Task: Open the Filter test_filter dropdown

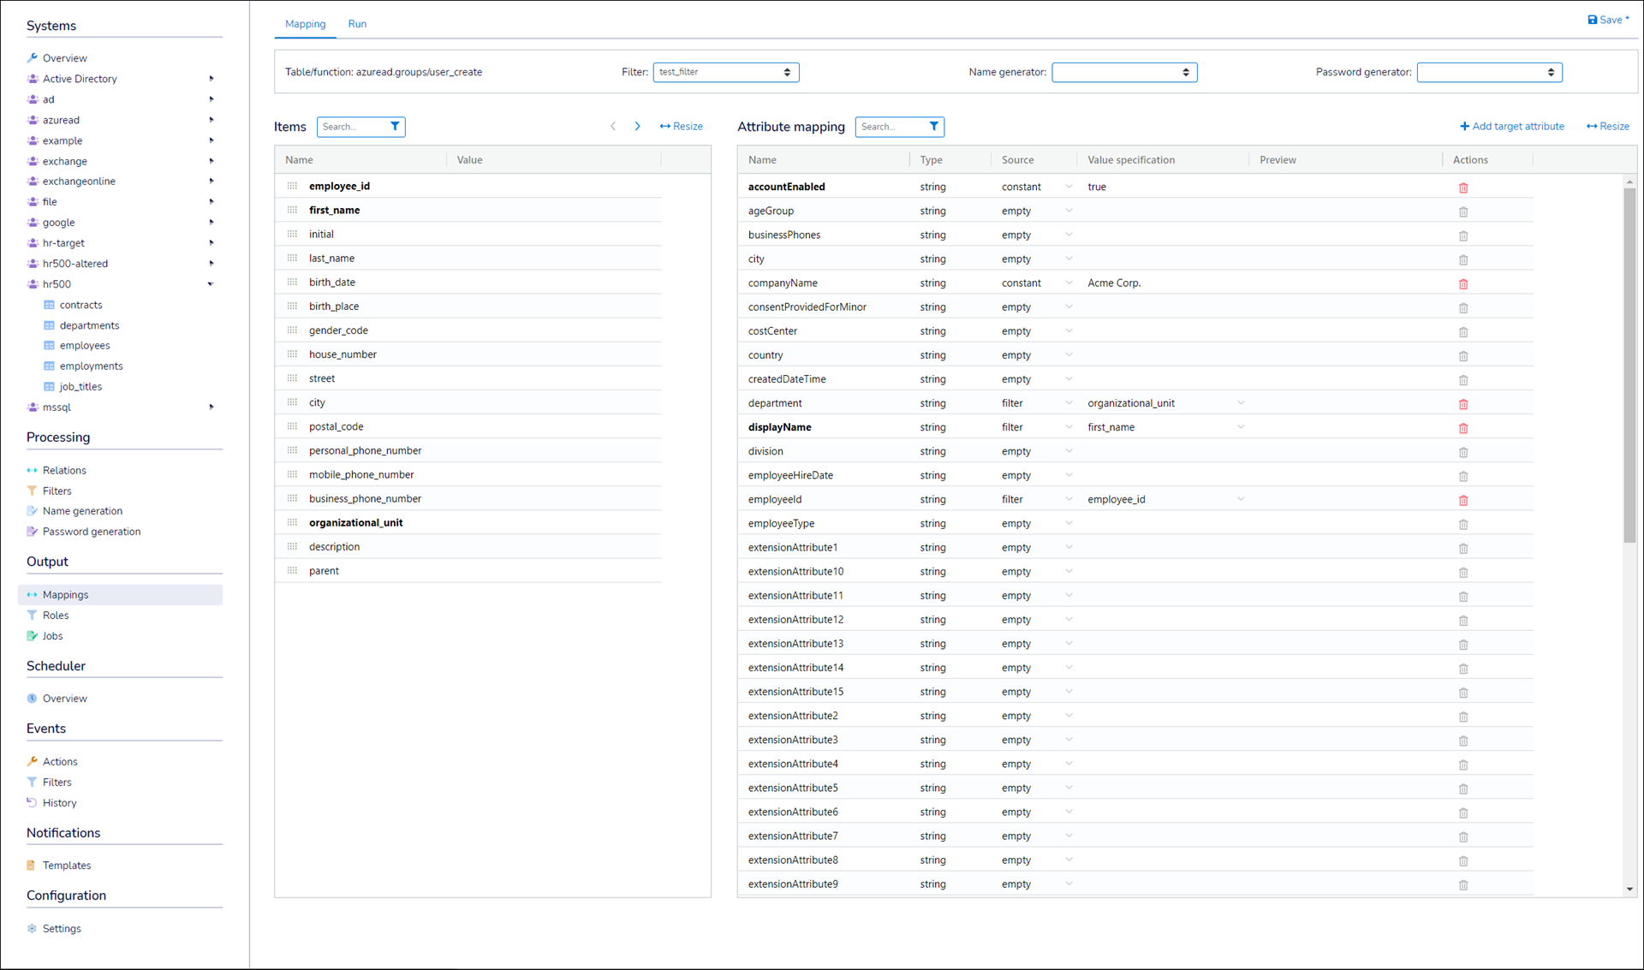Action: pyautogui.click(x=725, y=73)
